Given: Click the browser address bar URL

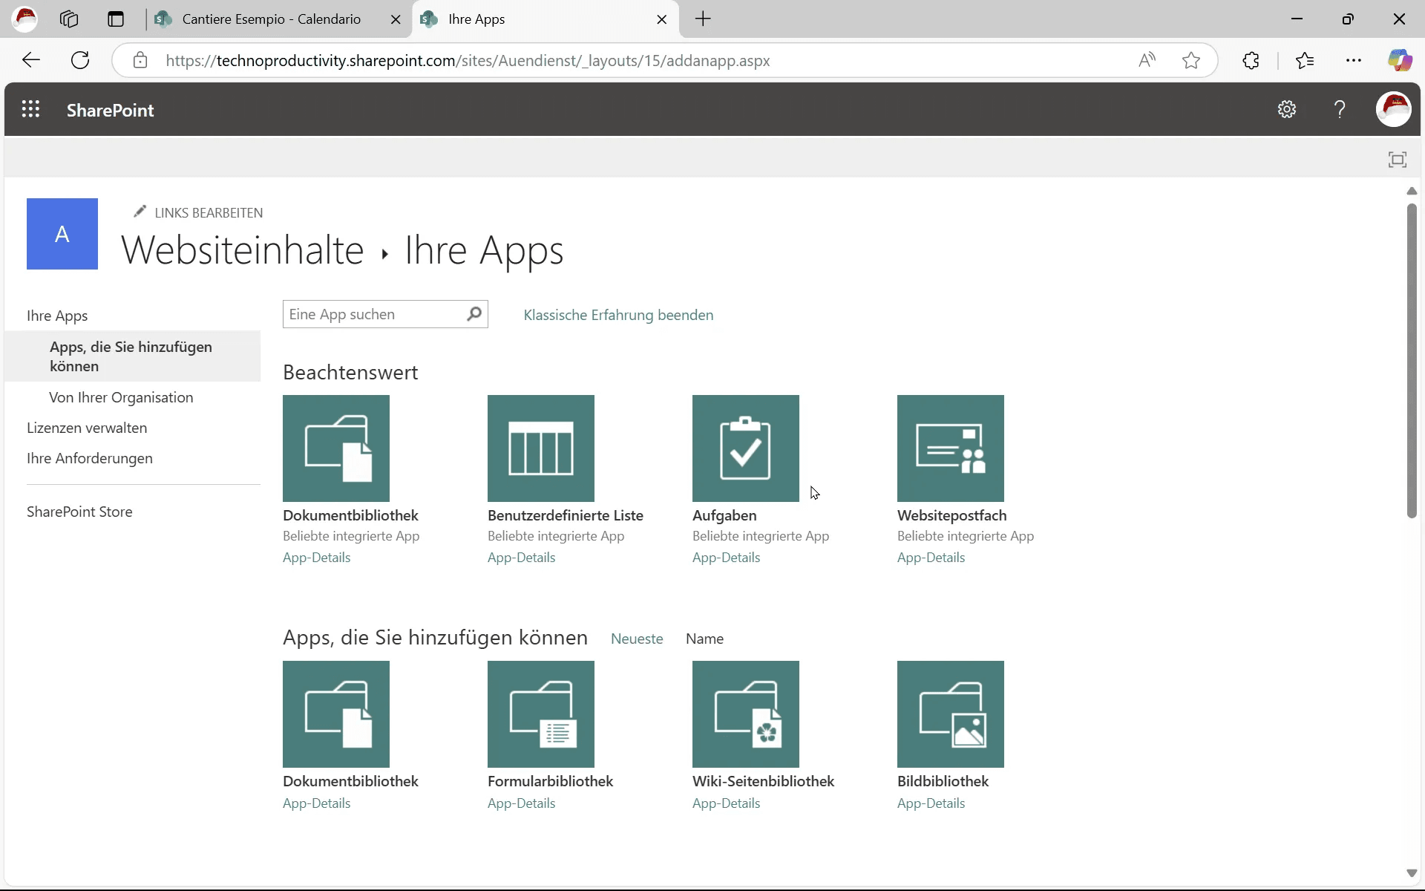Looking at the screenshot, I should [x=468, y=60].
